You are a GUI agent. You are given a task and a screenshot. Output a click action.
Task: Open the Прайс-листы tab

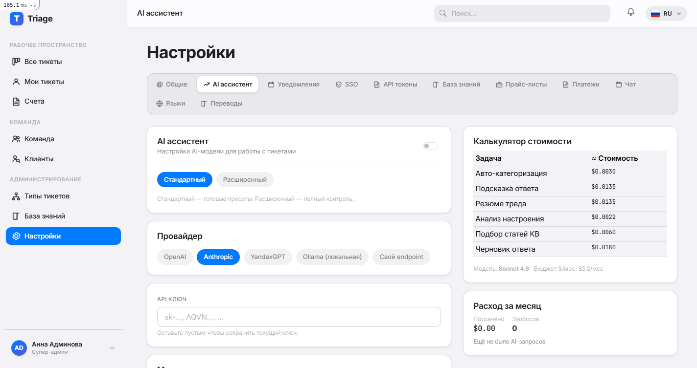521,85
